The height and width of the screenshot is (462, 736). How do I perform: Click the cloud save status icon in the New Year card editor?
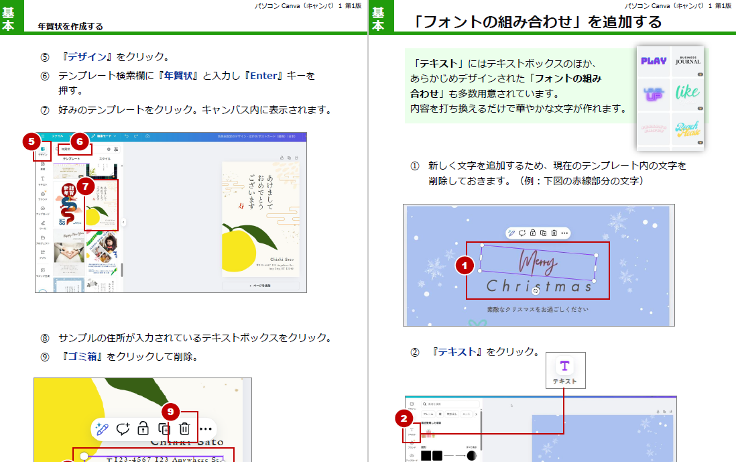click(147, 136)
